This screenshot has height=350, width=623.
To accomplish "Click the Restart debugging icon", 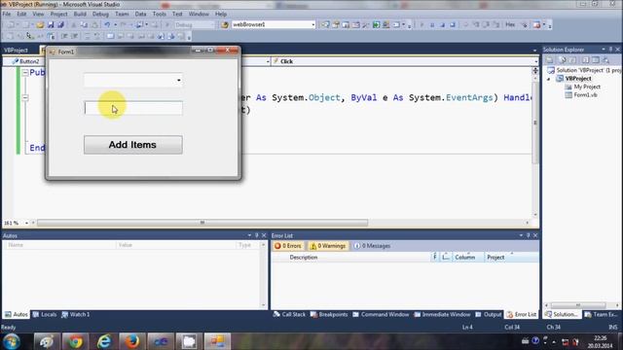I will [452, 25].
